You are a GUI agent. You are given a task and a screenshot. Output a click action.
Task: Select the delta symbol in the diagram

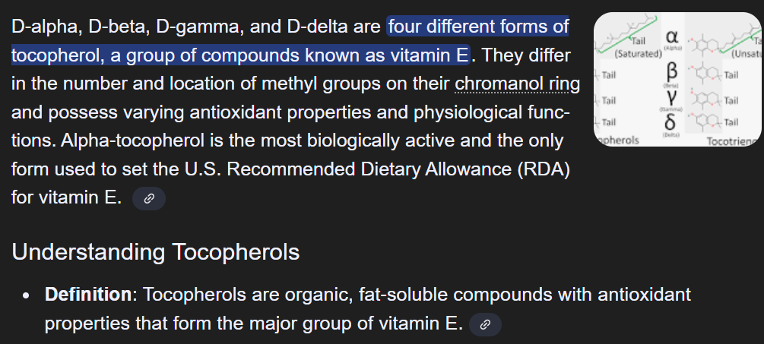[x=671, y=122]
